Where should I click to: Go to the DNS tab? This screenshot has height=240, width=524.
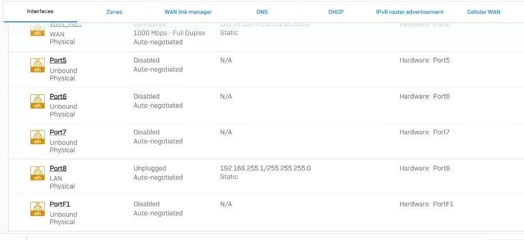(x=262, y=12)
